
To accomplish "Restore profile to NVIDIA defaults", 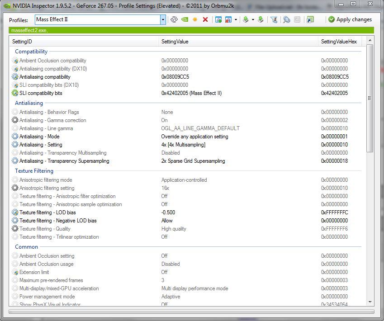I will (x=185, y=19).
